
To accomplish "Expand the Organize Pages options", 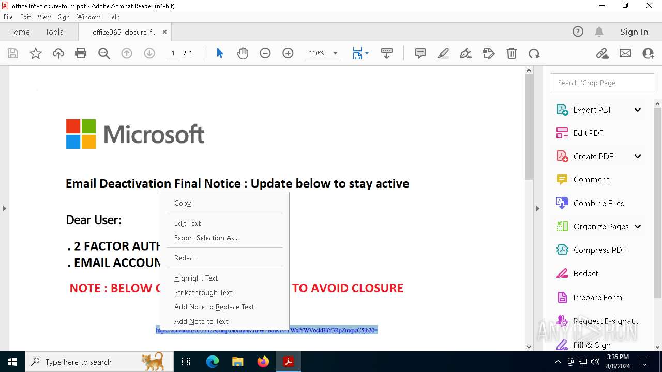I will click(x=638, y=226).
